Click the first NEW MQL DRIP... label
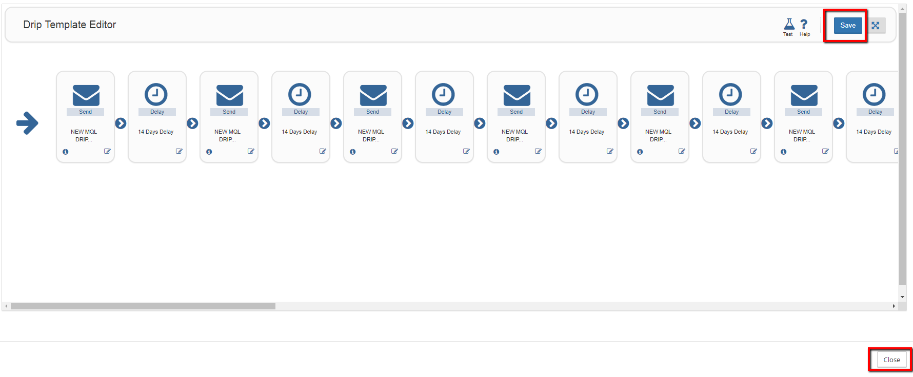Image resolution: width=913 pixels, height=377 pixels. [x=84, y=135]
